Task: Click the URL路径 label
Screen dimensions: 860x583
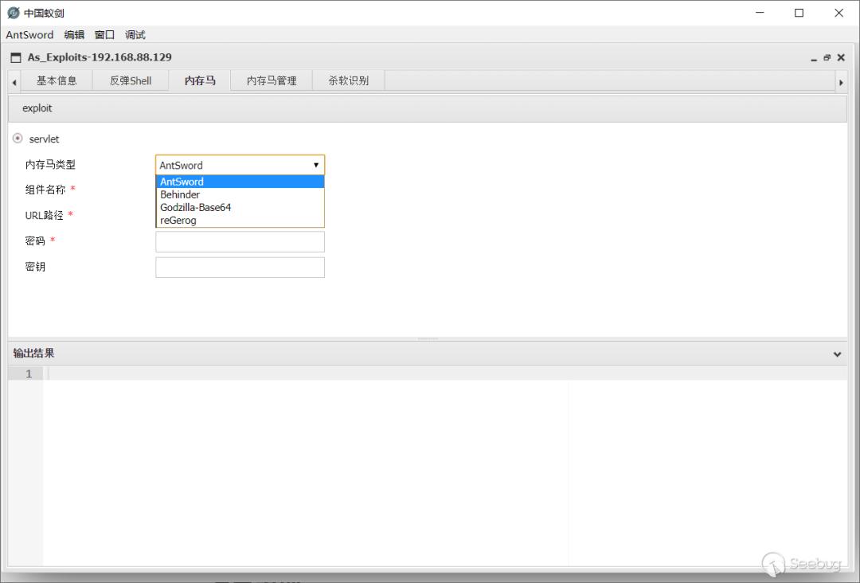Action: (x=45, y=216)
